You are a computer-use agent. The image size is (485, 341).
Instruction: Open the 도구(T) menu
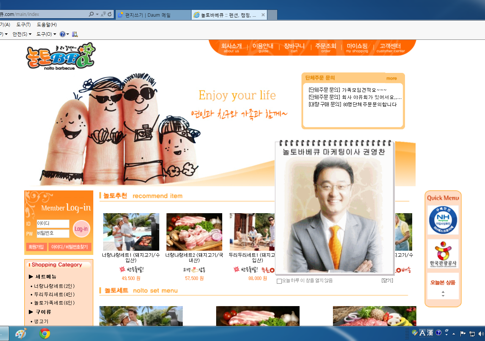(24, 25)
